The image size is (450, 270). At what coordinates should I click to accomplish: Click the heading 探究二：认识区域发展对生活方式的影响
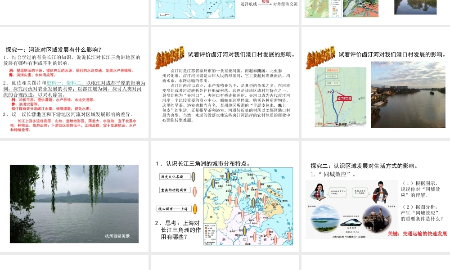pyautogui.click(x=364, y=166)
